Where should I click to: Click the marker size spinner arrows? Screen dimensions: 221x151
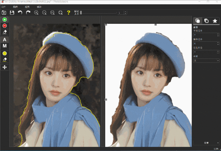(x=125, y=13)
